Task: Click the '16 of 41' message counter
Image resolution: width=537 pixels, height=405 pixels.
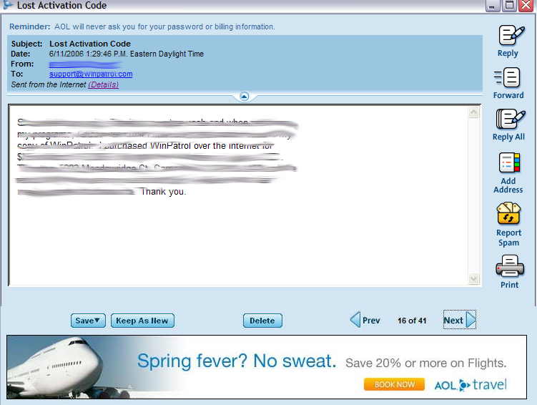Action: (412, 321)
